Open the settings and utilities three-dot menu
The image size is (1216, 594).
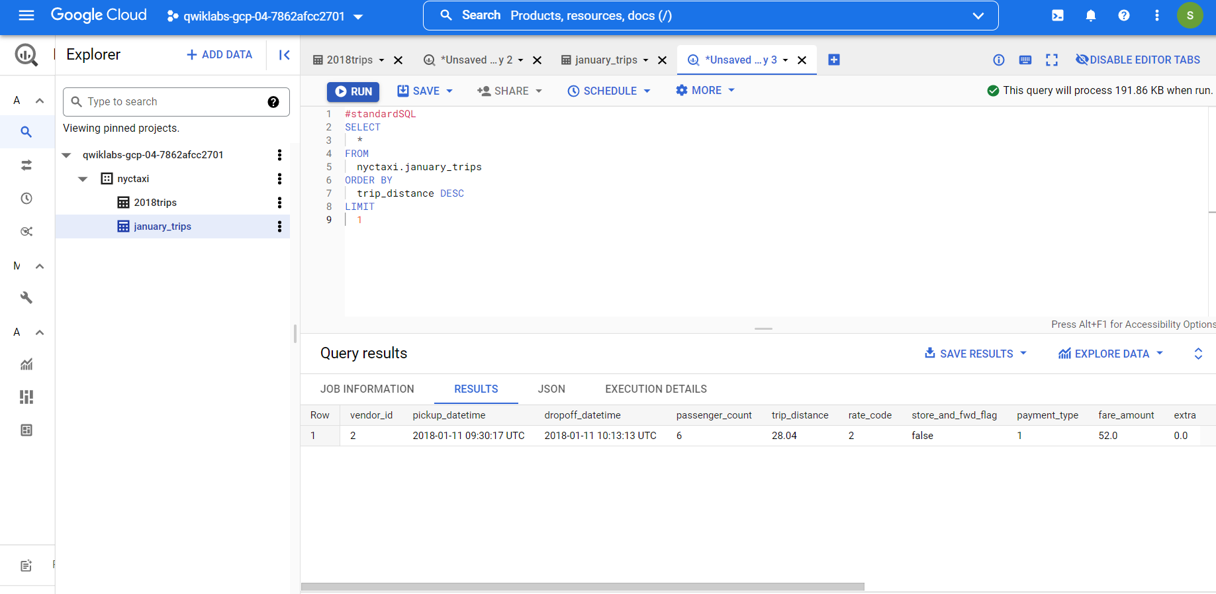pos(1157,15)
